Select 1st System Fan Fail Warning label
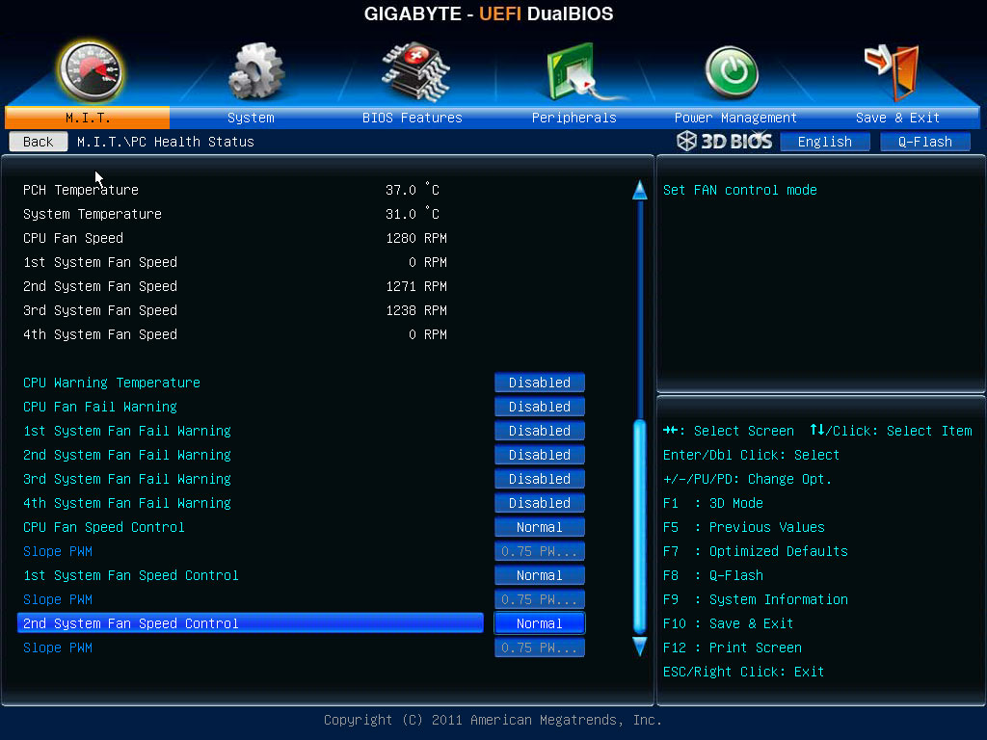Screen dimensions: 987x740 click(x=127, y=431)
